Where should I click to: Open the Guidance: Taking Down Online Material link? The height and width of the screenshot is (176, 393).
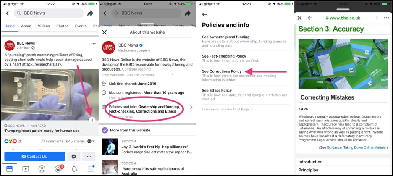(x=357, y=147)
